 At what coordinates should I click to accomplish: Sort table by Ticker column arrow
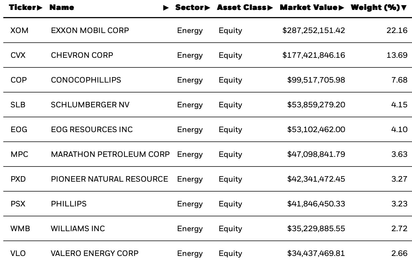[x=40, y=8]
